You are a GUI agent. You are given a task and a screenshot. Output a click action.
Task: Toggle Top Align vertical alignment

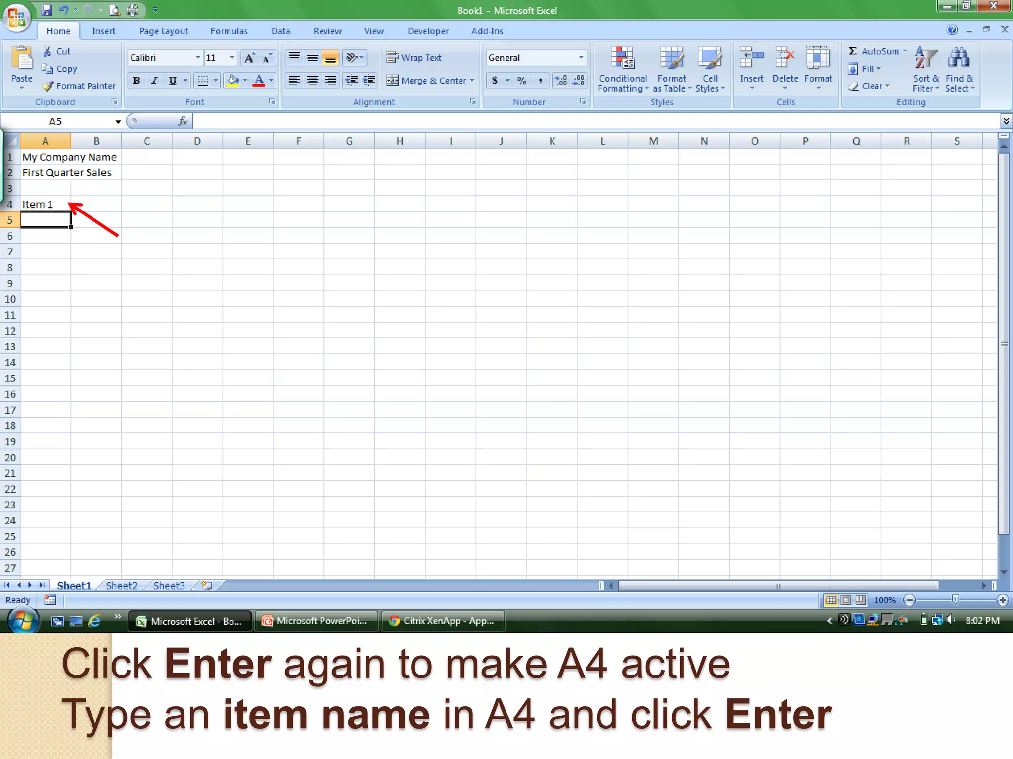(x=294, y=58)
